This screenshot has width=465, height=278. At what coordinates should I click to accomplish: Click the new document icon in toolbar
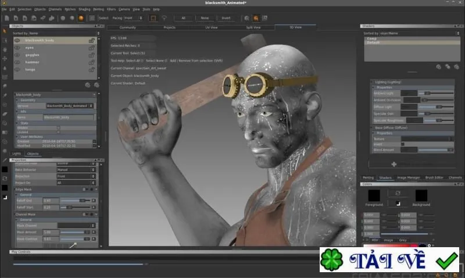pyautogui.click(x=6, y=18)
